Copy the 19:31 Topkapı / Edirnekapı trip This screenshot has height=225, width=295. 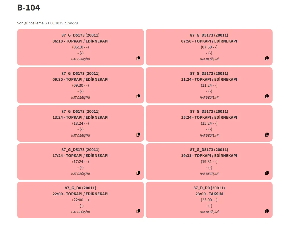coord(267,173)
